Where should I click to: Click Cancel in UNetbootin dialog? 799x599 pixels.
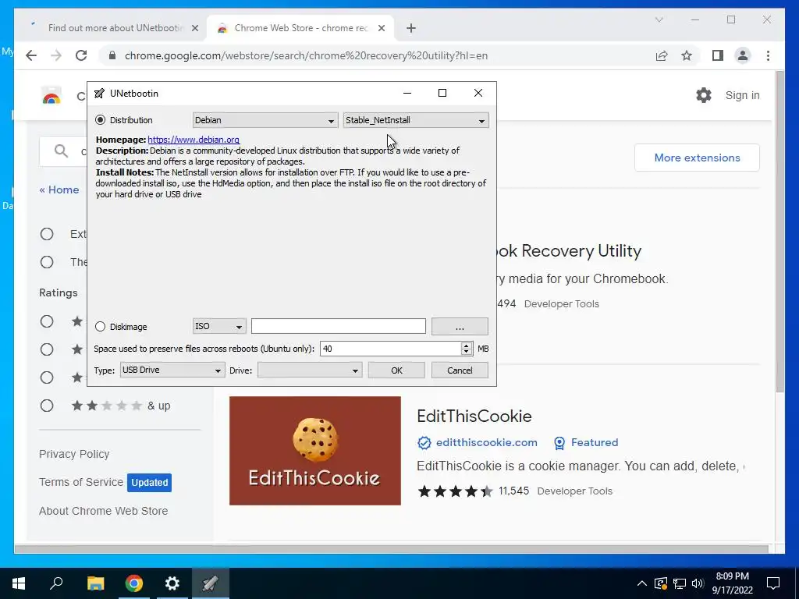pos(460,370)
